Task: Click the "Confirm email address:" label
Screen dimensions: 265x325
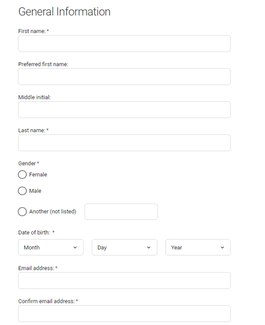Action: (46, 301)
